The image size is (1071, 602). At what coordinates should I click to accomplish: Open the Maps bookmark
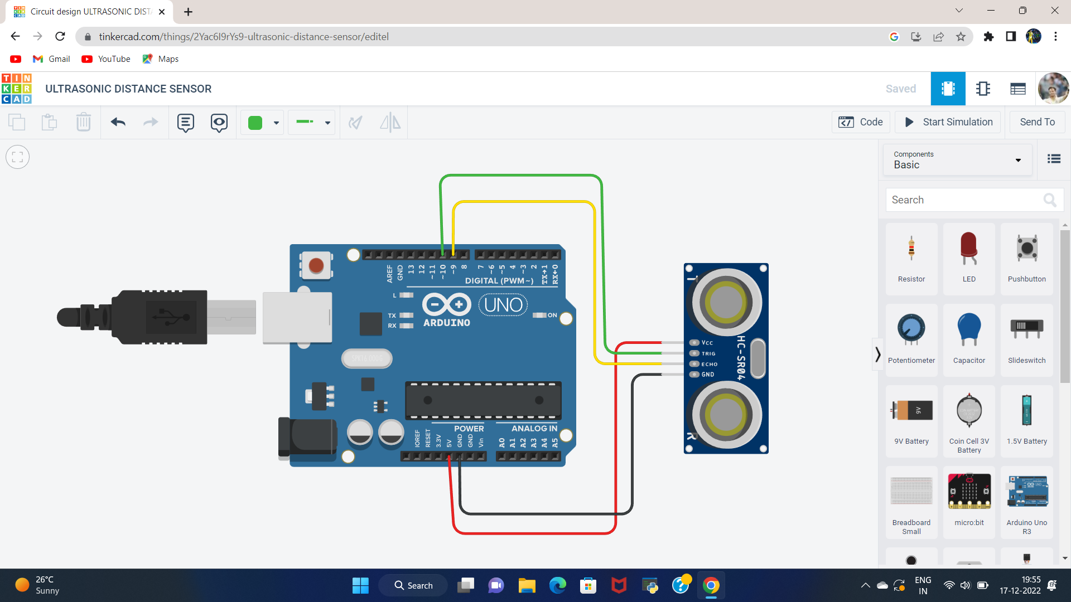161,59
